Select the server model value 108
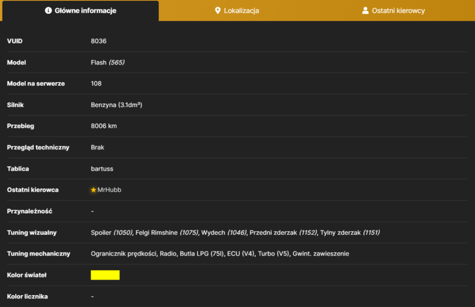475x307 pixels. pos(96,84)
